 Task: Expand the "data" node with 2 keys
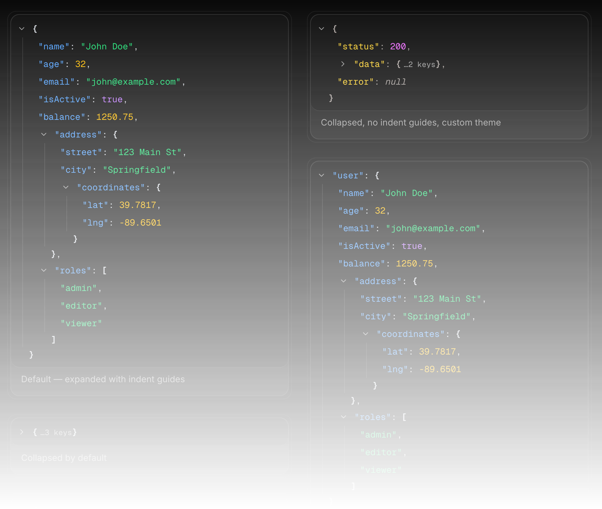point(343,64)
